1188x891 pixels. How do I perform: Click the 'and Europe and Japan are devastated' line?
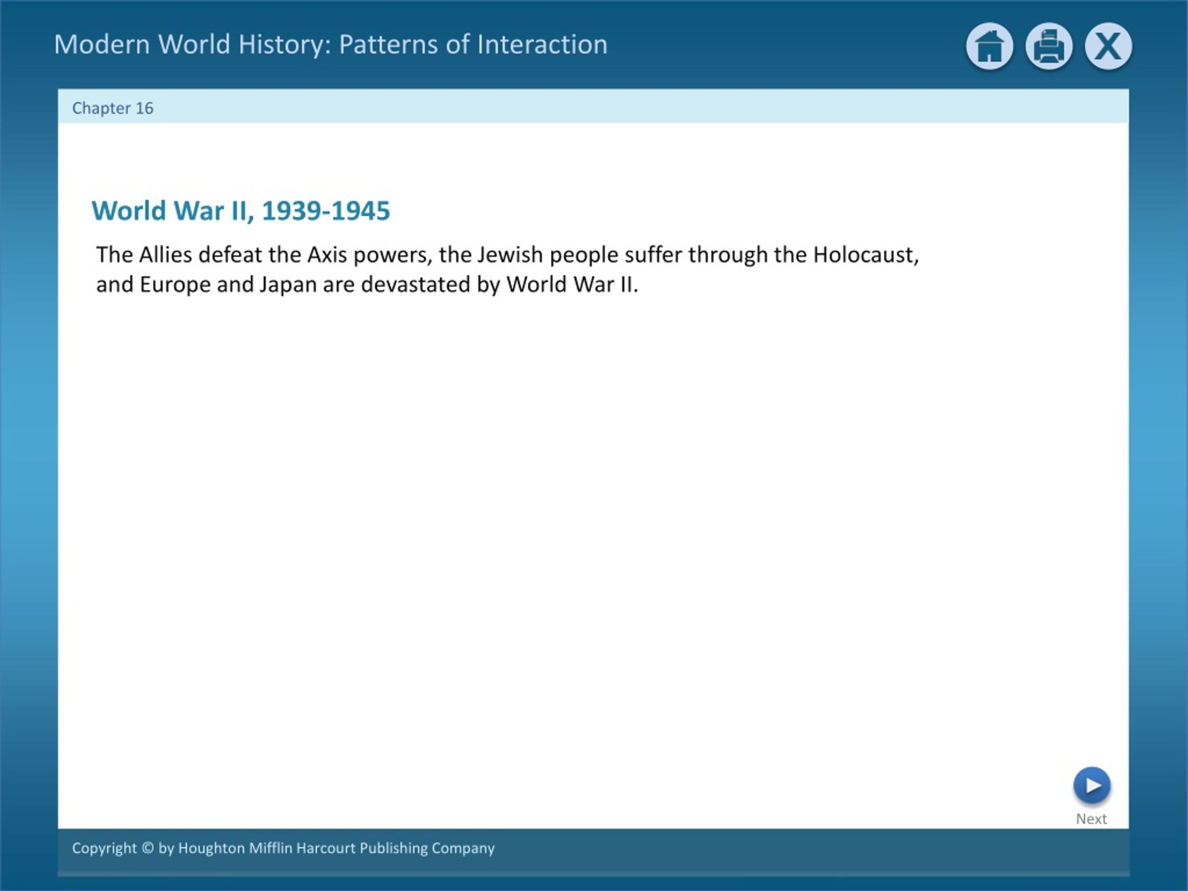tap(368, 284)
